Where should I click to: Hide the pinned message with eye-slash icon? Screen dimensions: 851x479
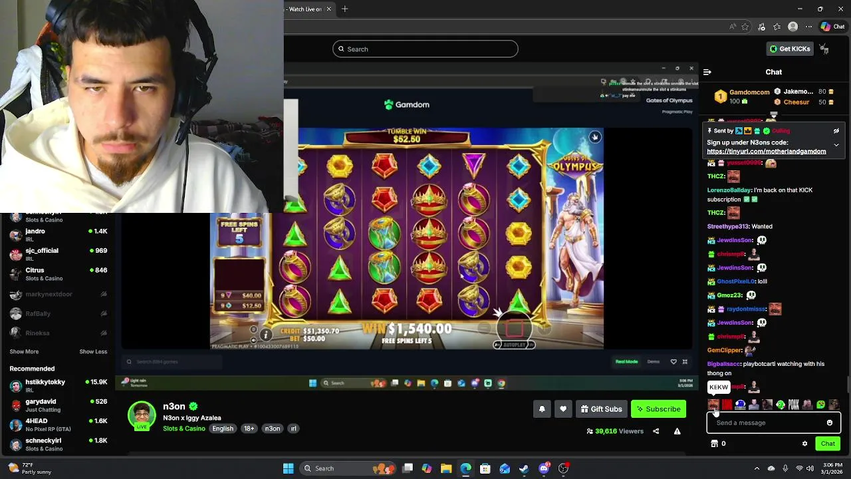[836, 131]
